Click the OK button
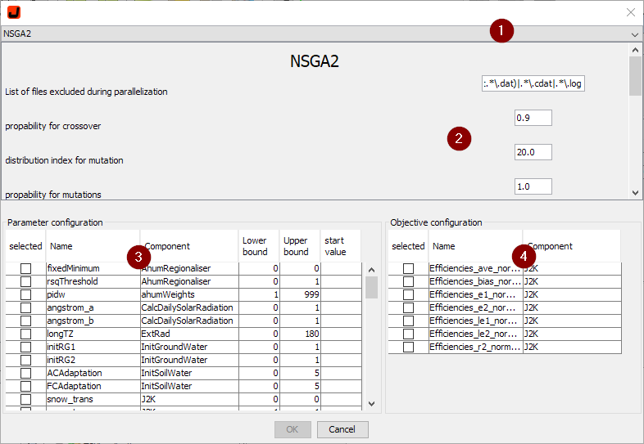The height and width of the screenshot is (444, 644). tap(293, 429)
